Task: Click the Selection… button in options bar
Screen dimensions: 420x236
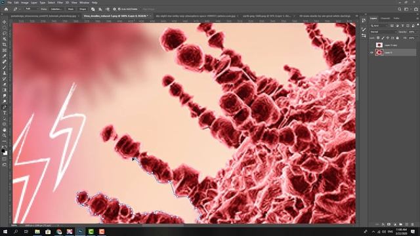Action: [56, 9]
